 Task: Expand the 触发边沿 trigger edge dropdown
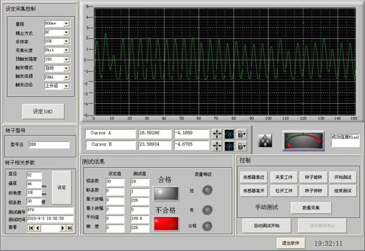point(66,86)
